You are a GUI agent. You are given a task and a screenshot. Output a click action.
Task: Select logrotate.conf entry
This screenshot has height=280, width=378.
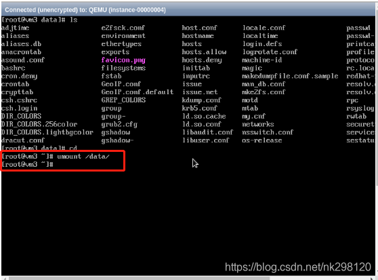coord(270,52)
